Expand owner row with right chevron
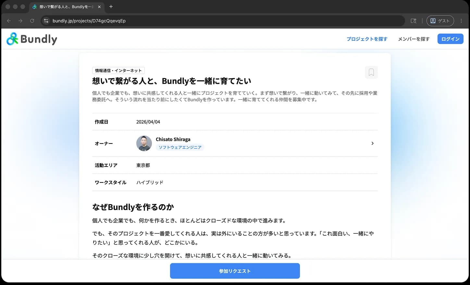470x285 pixels. point(372,143)
